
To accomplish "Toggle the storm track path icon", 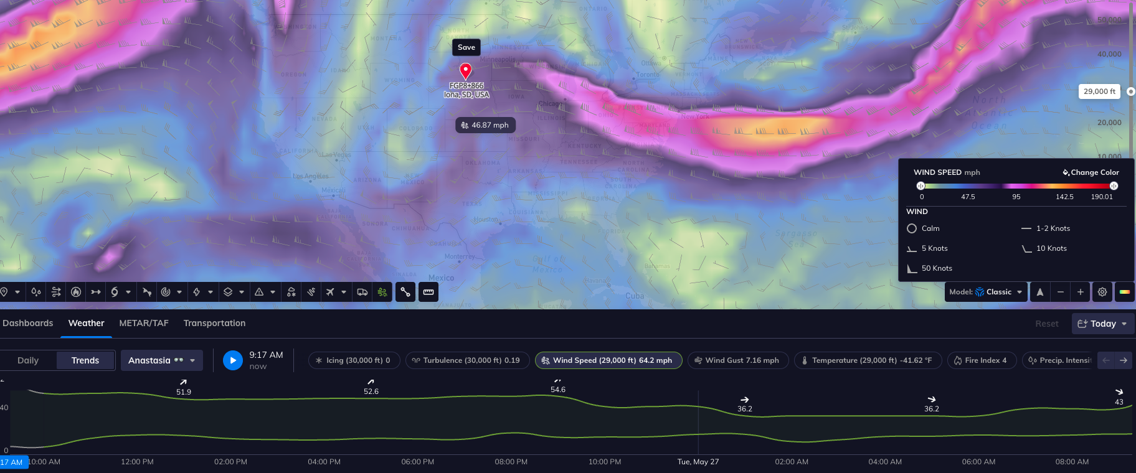I will (x=147, y=292).
